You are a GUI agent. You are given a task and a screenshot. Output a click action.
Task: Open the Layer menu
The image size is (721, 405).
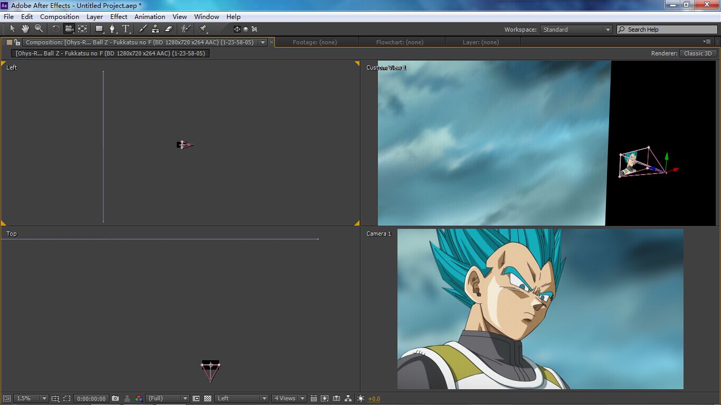point(94,17)
